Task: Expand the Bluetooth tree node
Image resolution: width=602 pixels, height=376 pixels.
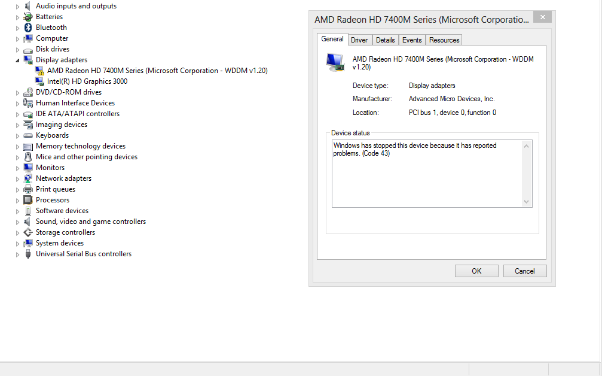Action: 17,28
